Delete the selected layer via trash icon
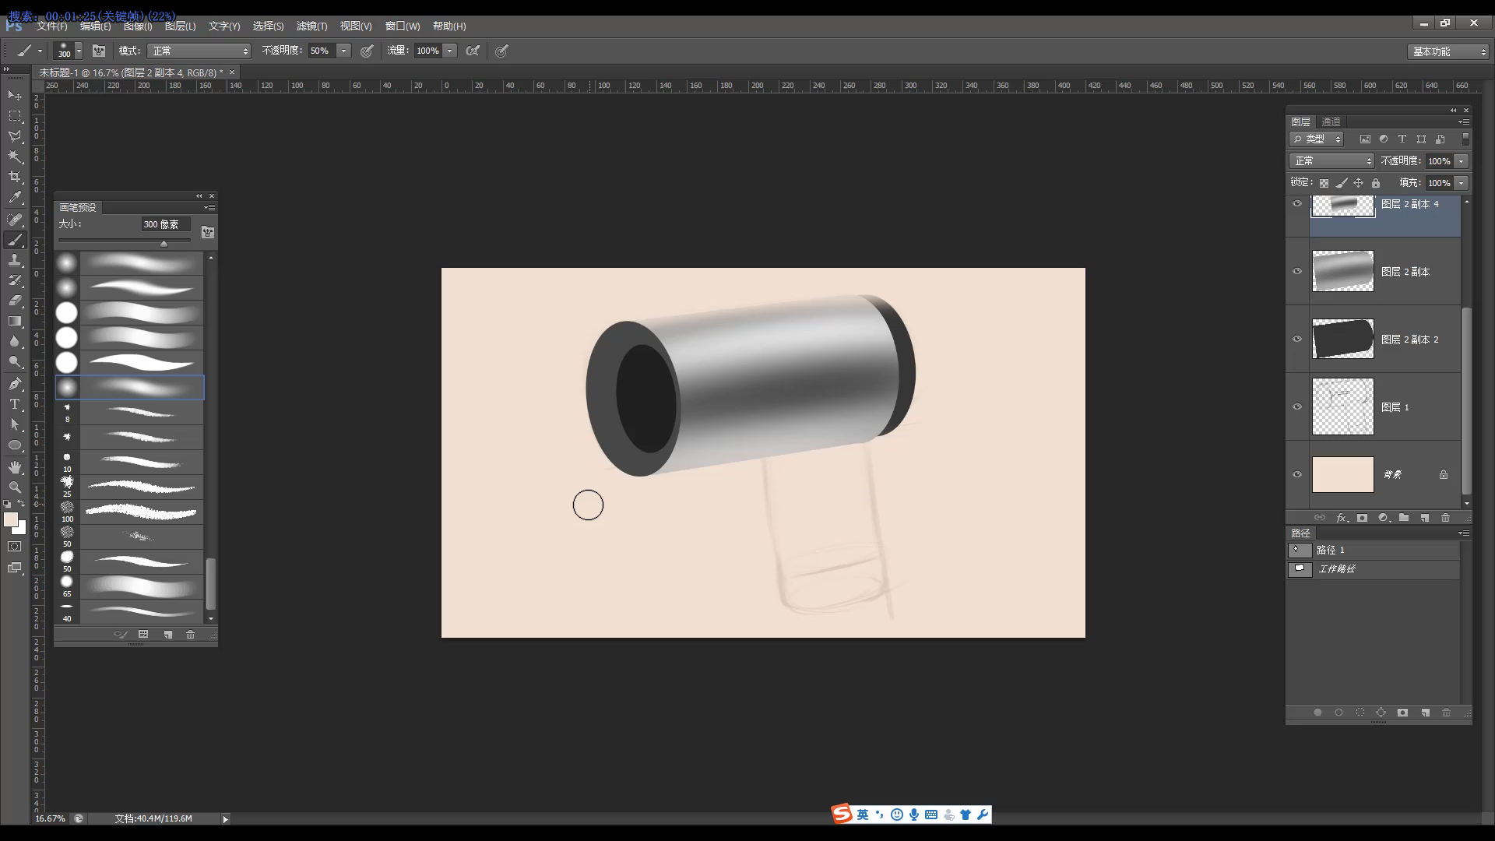 click(1446, 517)
